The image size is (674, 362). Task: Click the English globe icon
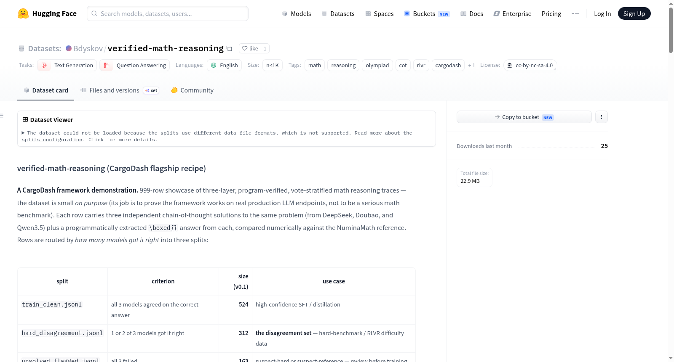coord(214,65)
